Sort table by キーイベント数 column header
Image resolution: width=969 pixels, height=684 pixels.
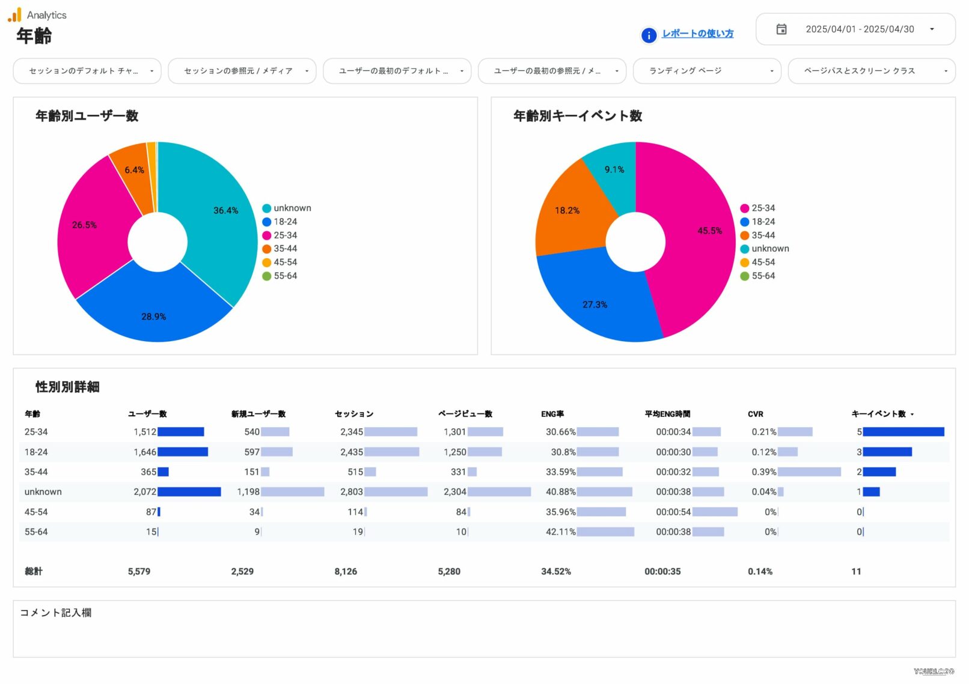tap(878, 414)
